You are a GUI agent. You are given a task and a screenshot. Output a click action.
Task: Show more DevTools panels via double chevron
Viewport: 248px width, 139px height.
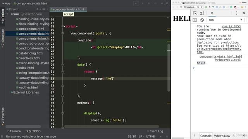point(212,13)
